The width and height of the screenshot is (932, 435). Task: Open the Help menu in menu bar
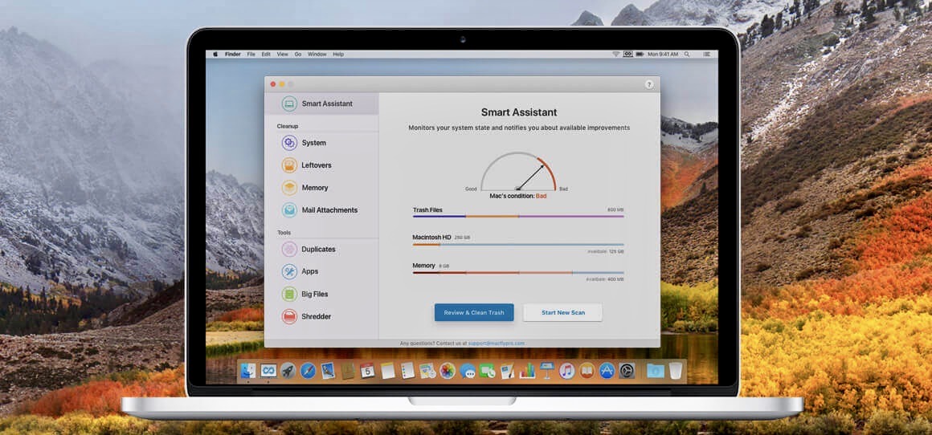pos(338,54)
